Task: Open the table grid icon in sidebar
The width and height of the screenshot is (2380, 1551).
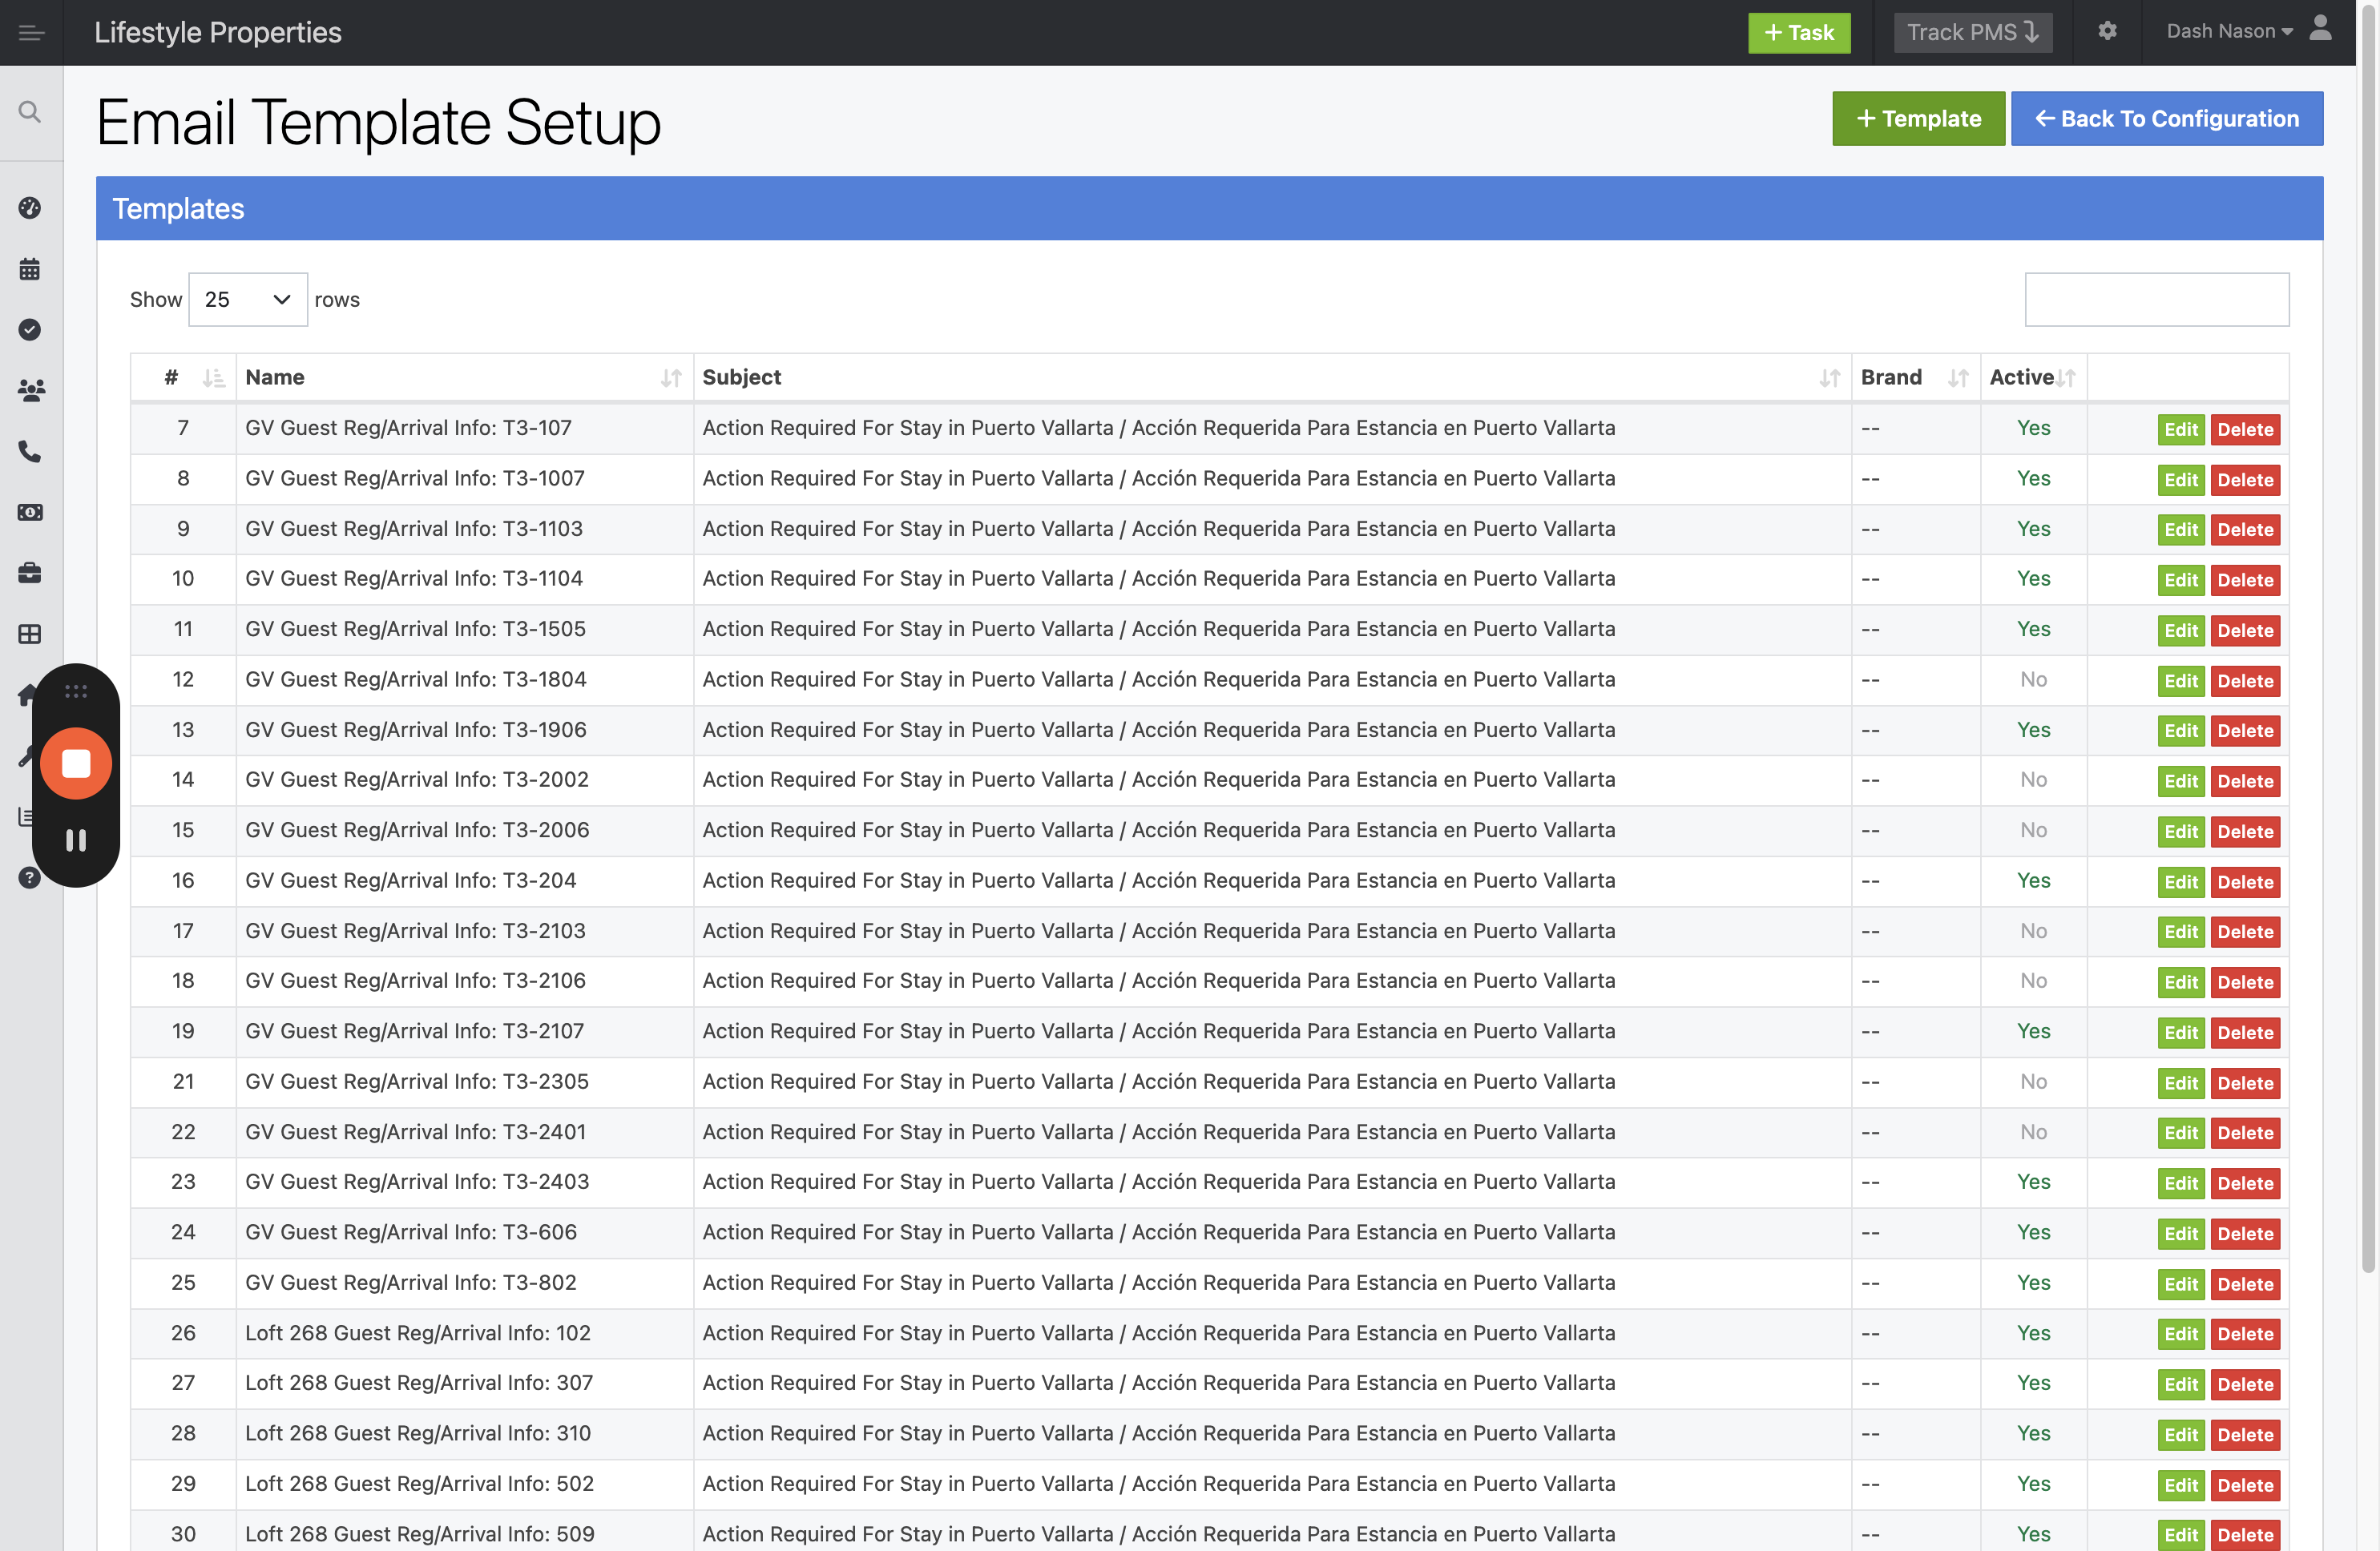Action: (x=30, y=634)
